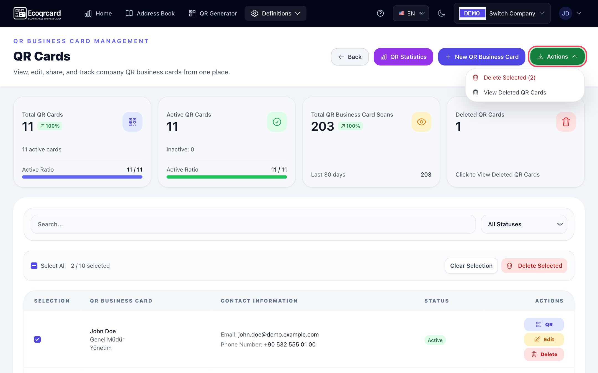Open the Switch Company dropdown
This screenshot has height=373, width=598.
[502, 13]
